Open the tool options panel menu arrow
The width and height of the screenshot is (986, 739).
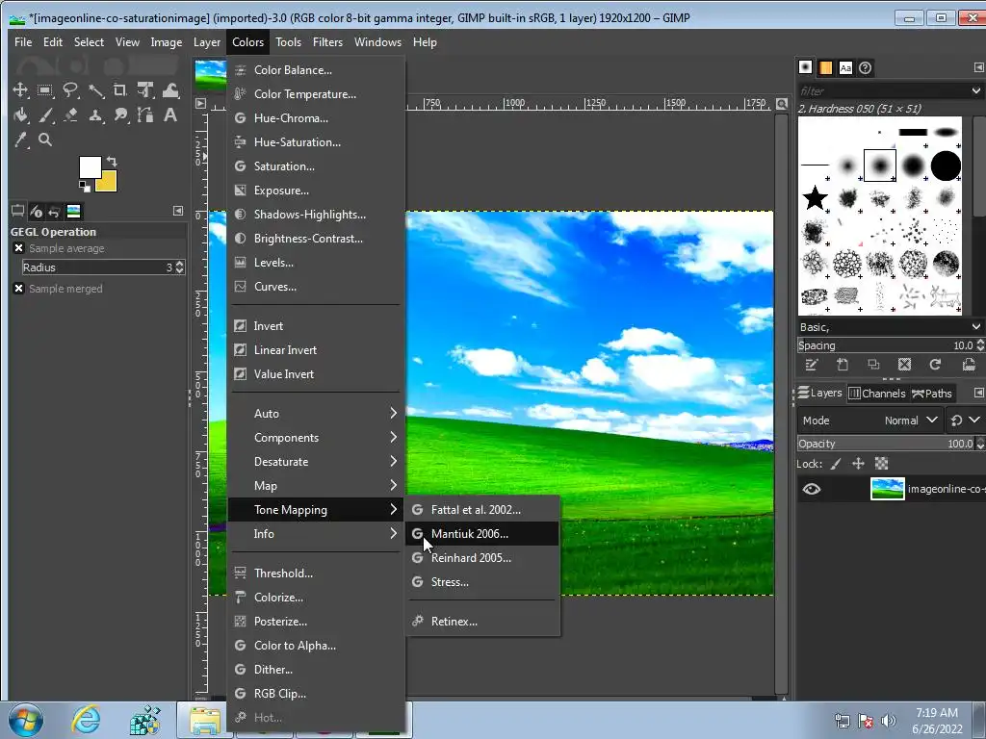pyautogui.click(x=178, y=211)
